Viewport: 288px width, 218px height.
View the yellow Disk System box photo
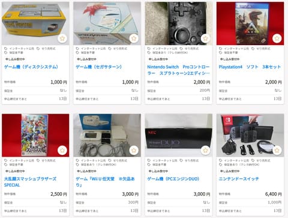[x=35, y=23]
